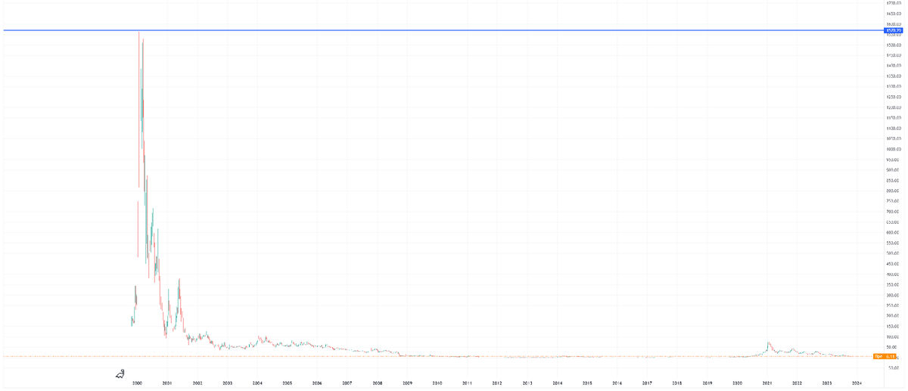The height and width of the screenshot is (391, 908).
Task: Click the 2021 year label on time axis
Action: click(x=767, y=383)
